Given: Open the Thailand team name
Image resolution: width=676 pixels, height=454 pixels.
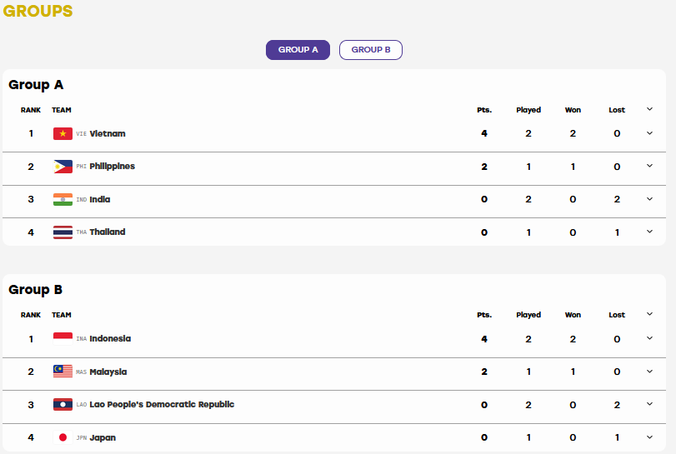Looking at the screenshot, I should [x=108, y=232].
